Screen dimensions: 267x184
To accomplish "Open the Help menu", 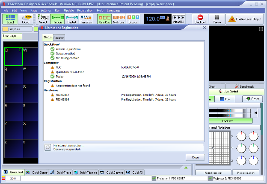I will coord(100,10).
